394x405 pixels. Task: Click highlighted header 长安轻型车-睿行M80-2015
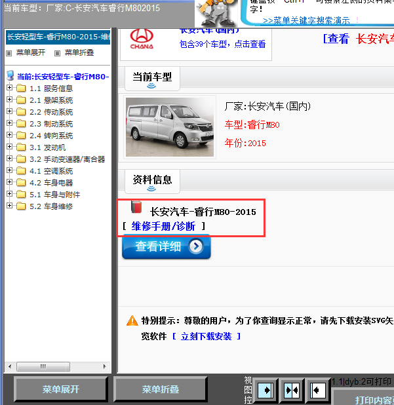pos(58,37)
